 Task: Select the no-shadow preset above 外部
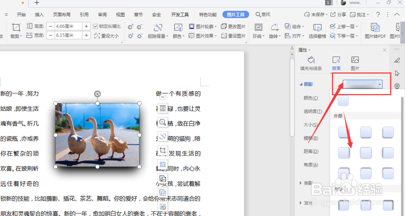pyautogui.click(x=343, y=101)
